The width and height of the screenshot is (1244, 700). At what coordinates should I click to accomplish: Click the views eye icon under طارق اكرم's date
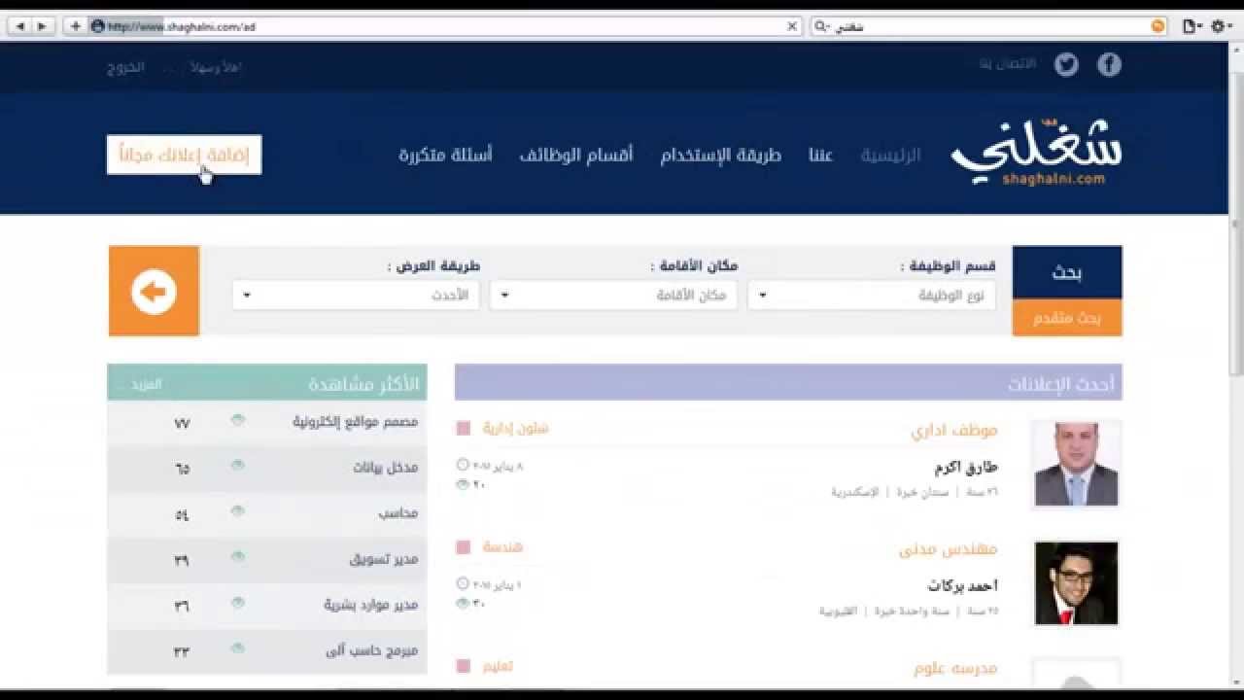[x=463, y=484]
